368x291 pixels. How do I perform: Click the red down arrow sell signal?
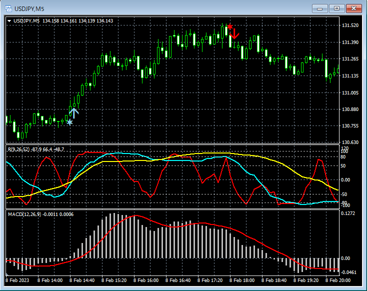tap(234, 34)
